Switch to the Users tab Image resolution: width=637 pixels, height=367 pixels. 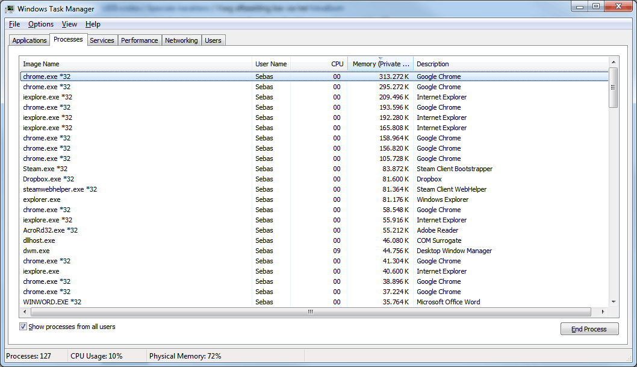click(213, 40)
